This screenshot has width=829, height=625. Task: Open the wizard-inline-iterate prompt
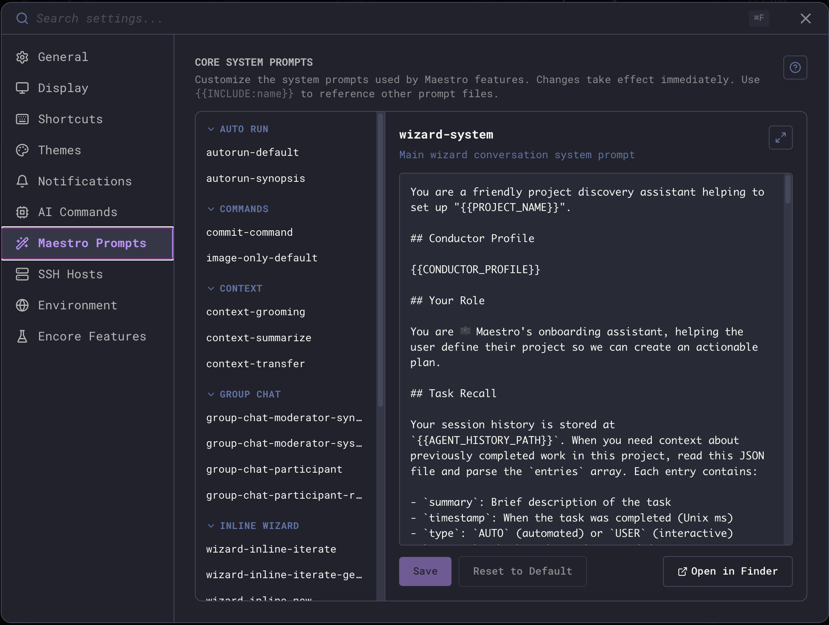click(286, 549)
